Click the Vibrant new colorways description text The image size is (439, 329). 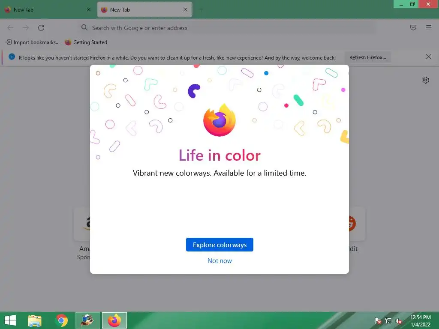(x=219, y=173)
